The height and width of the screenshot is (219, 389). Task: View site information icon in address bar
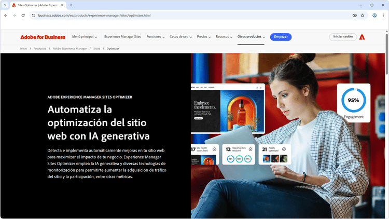tap(34, 16)
